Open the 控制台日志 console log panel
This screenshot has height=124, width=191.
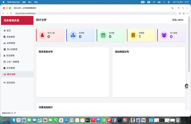click(6, 113)
